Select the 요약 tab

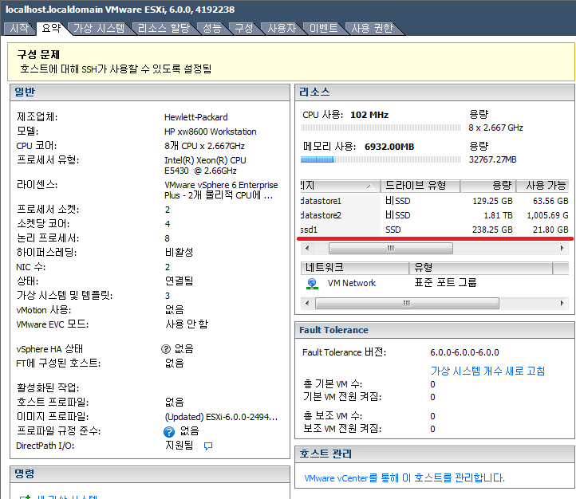(x=51, y=28)
